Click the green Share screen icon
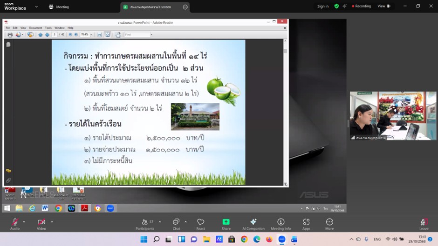This screenshot has height=246, width=438. pos(226,222)
